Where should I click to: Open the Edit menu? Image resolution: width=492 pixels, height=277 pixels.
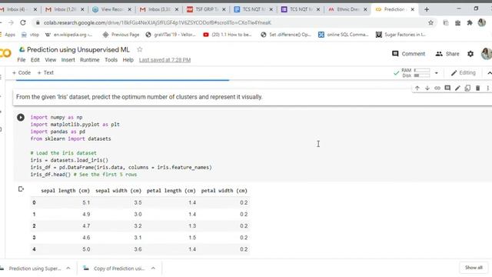35,60
